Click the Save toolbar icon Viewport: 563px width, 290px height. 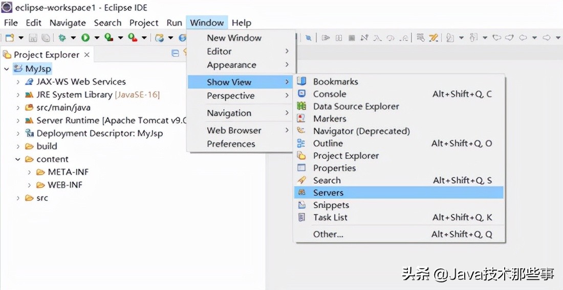point(33,38)
